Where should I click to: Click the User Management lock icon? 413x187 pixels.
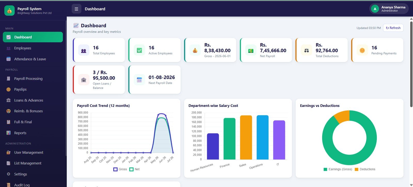9,152
